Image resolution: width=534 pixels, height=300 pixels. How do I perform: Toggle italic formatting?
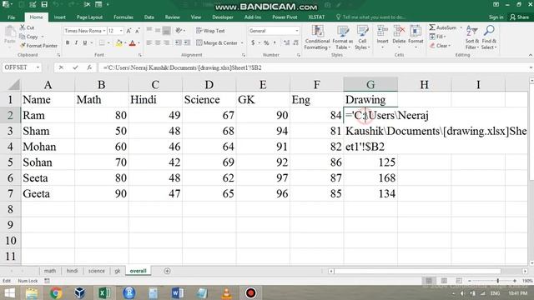click(76, 42)
